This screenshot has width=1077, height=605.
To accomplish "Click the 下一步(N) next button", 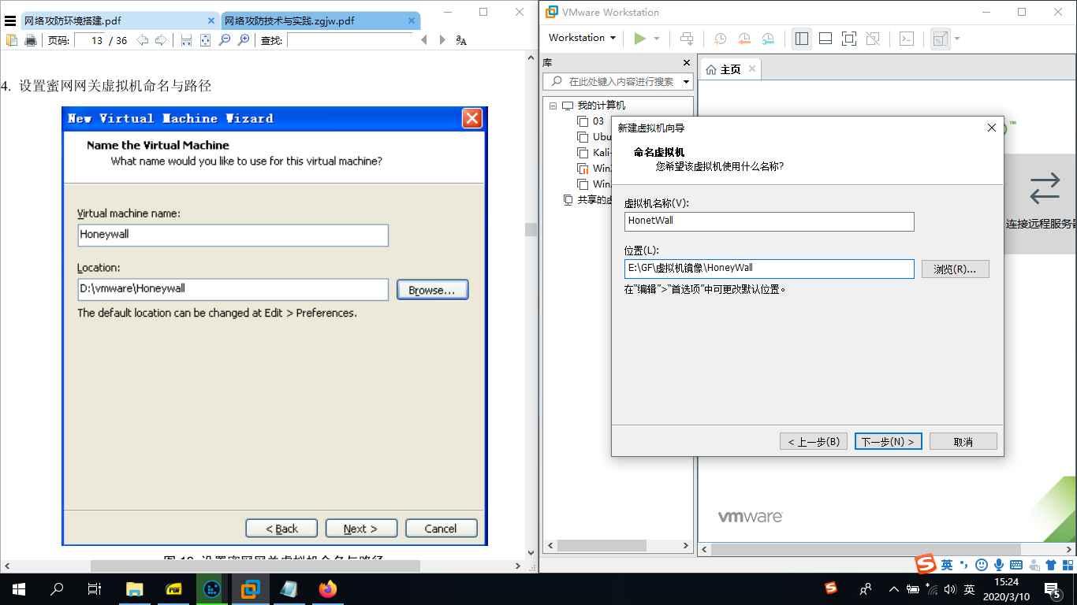I will [x=888, y=441].
